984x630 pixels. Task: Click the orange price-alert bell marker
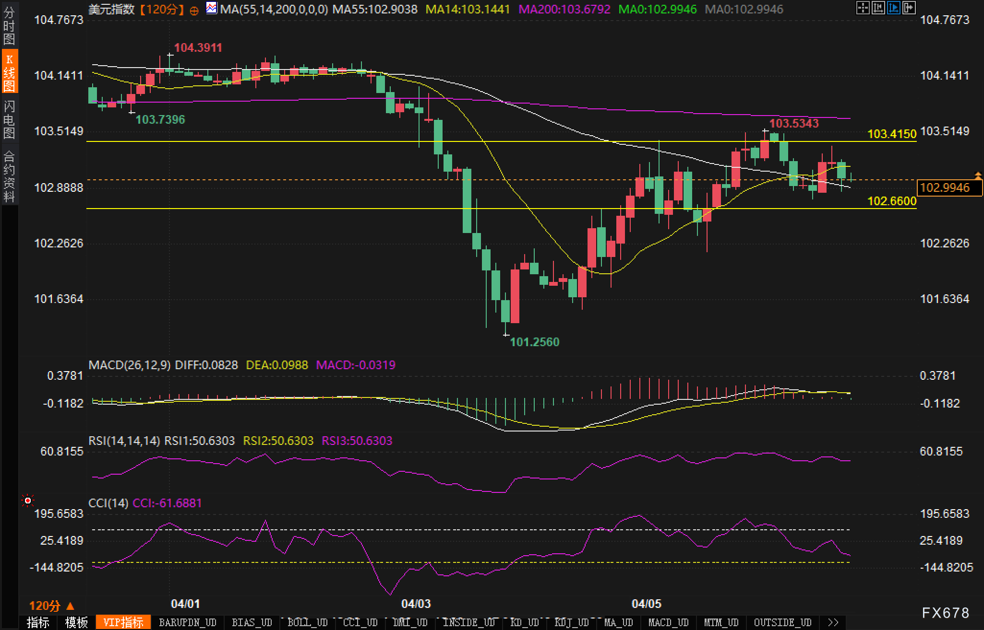click(978, 175)
